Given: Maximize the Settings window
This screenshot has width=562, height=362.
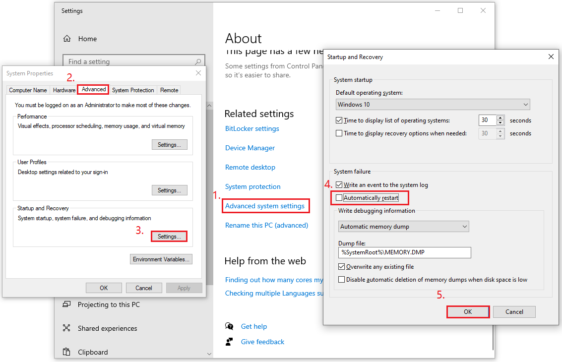Looking at the screenshot, I should [460, 11].
